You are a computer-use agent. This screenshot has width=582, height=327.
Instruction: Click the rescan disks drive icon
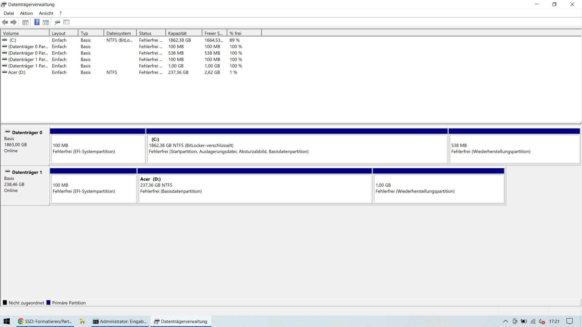[57, 22]
